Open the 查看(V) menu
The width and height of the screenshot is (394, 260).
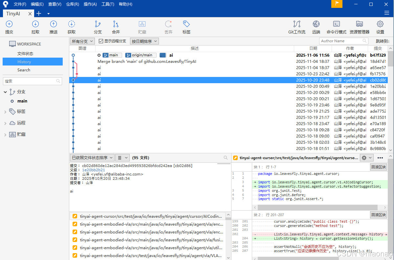pos(55,4)
